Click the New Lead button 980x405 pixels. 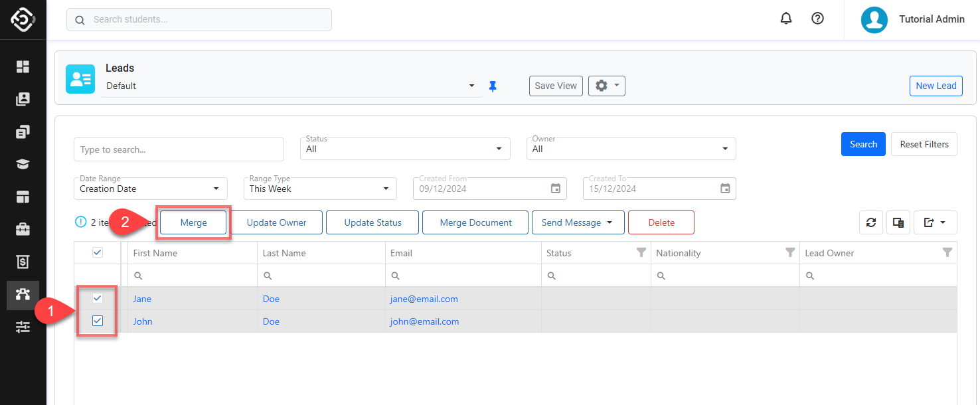click(936, 86)
